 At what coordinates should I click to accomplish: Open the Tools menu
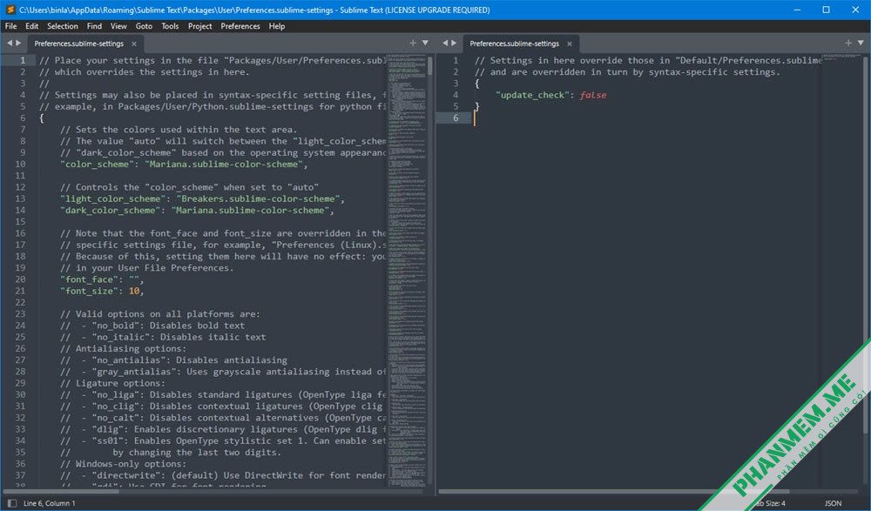[170, 26]
